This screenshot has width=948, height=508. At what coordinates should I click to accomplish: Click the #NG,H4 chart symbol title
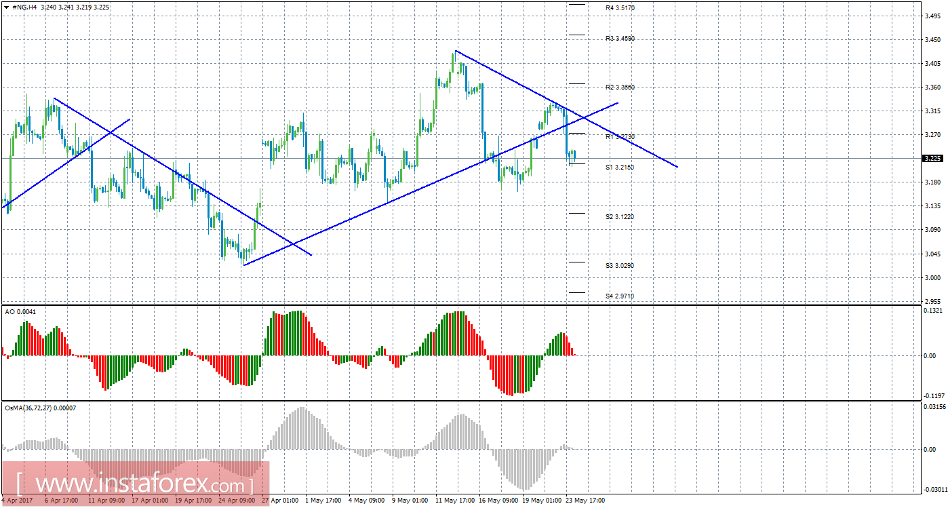24,7
